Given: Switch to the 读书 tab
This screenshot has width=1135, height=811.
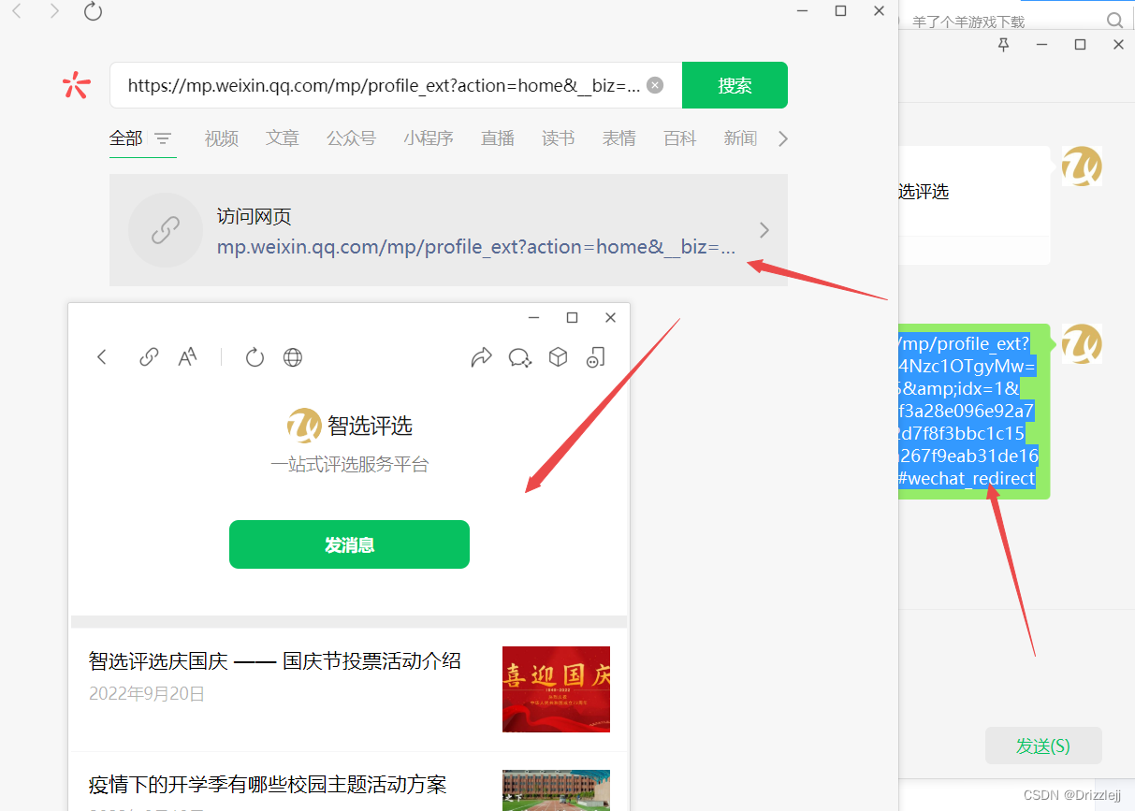Looking at the screenshot, I should point(559,138).
